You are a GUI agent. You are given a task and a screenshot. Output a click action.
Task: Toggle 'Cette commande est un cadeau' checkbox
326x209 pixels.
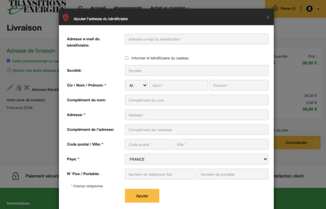8,61
